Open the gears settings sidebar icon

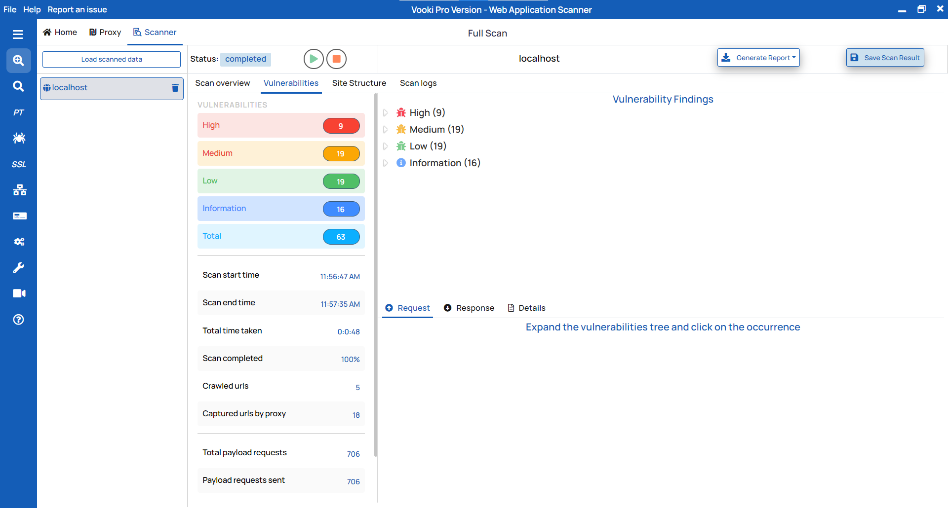coord(19,242)
